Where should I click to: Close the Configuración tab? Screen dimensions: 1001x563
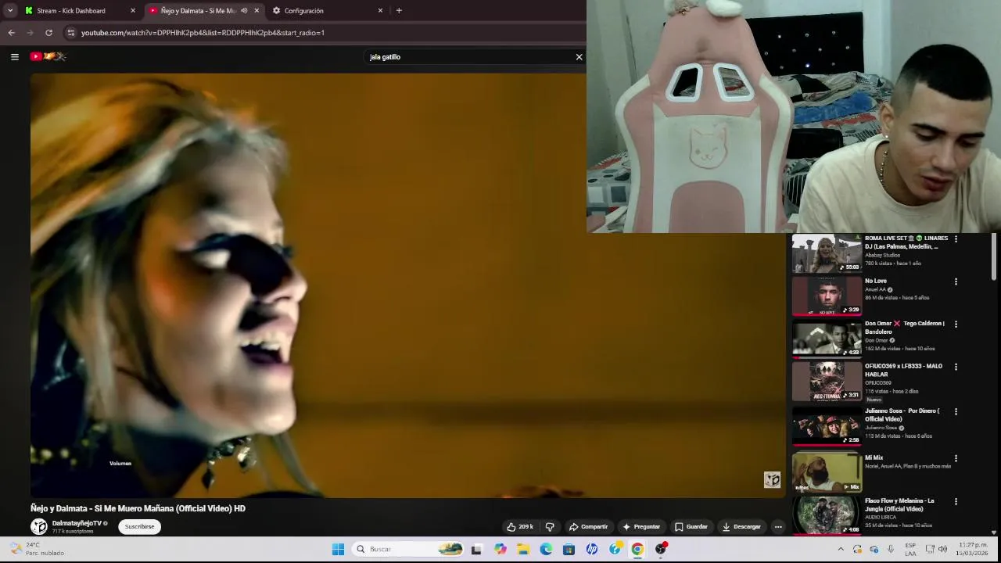[380, 11]
